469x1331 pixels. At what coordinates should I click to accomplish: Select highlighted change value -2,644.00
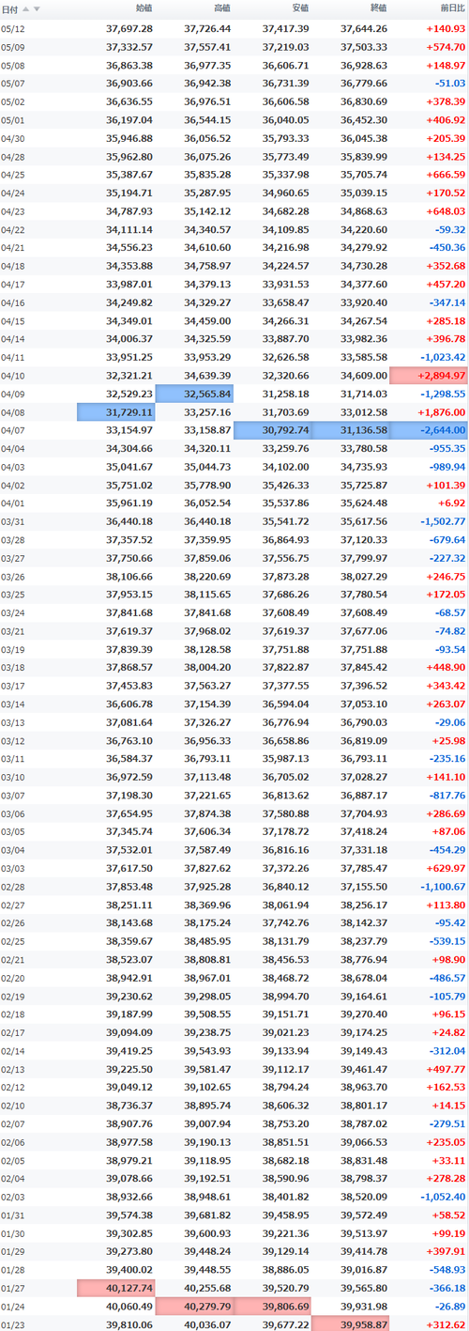429,429
